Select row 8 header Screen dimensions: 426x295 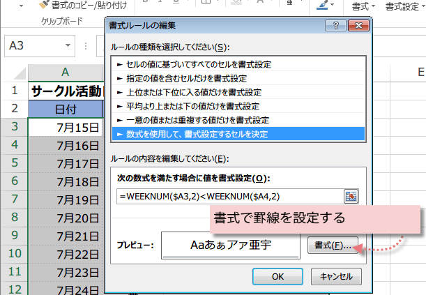click(x=15, y=218)
